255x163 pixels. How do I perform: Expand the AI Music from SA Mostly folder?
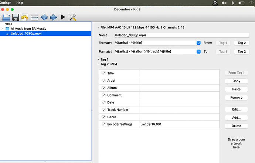pos(2,28)
